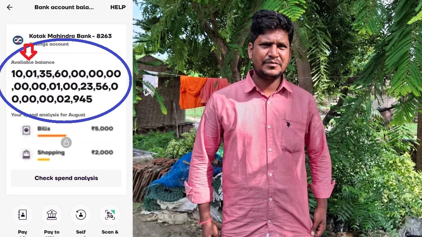This screenshot has height=237, width=422.
Task: Click the Check spend analysis button
Action: point(66,178)
